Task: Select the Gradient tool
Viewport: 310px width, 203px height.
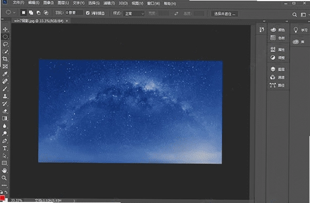Action: coord(5,118)
